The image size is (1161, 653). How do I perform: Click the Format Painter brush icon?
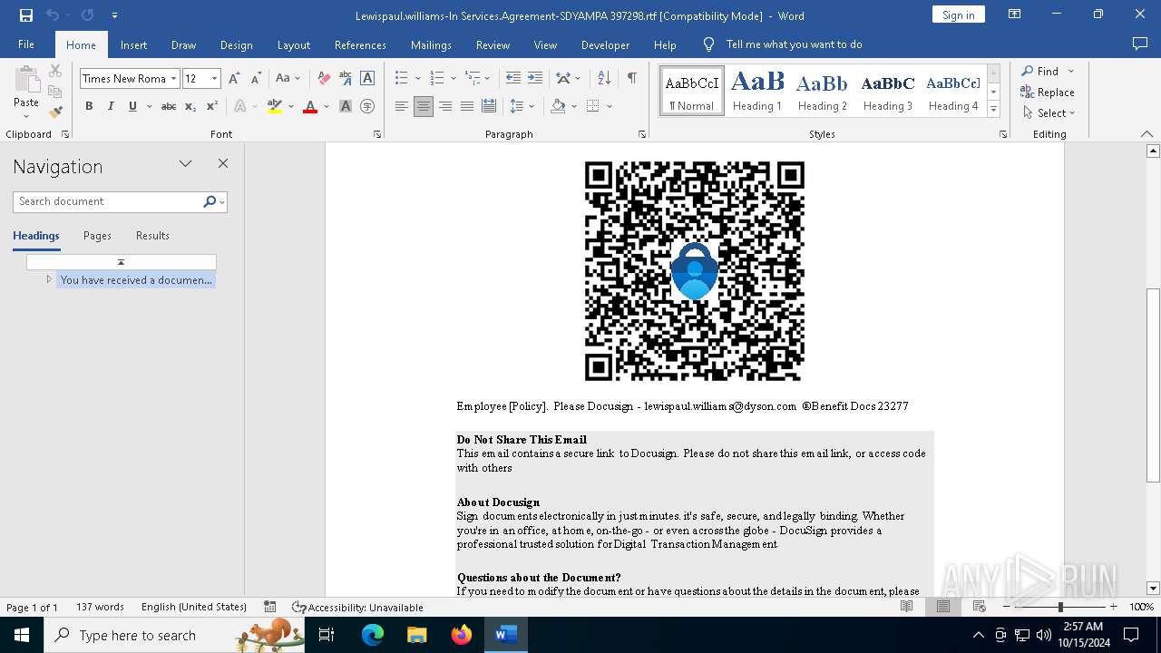pos(55,112)
